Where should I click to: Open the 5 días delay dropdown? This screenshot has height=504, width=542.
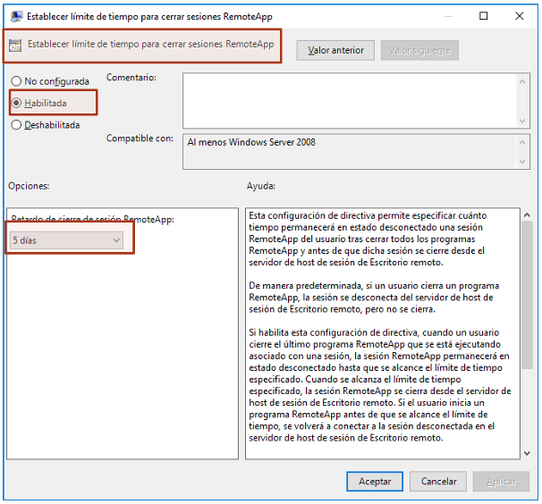click(x=66, y=240)
